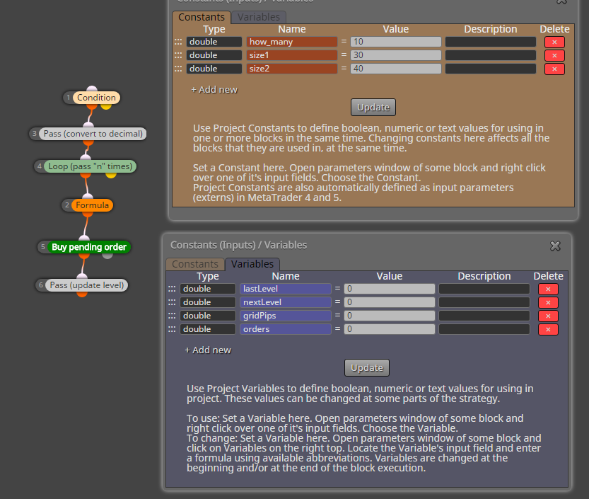The height and width of the screenshot is (499, 589).
Task: Open type dropdown for how_many constant
Action: click(x=214, y=42)
